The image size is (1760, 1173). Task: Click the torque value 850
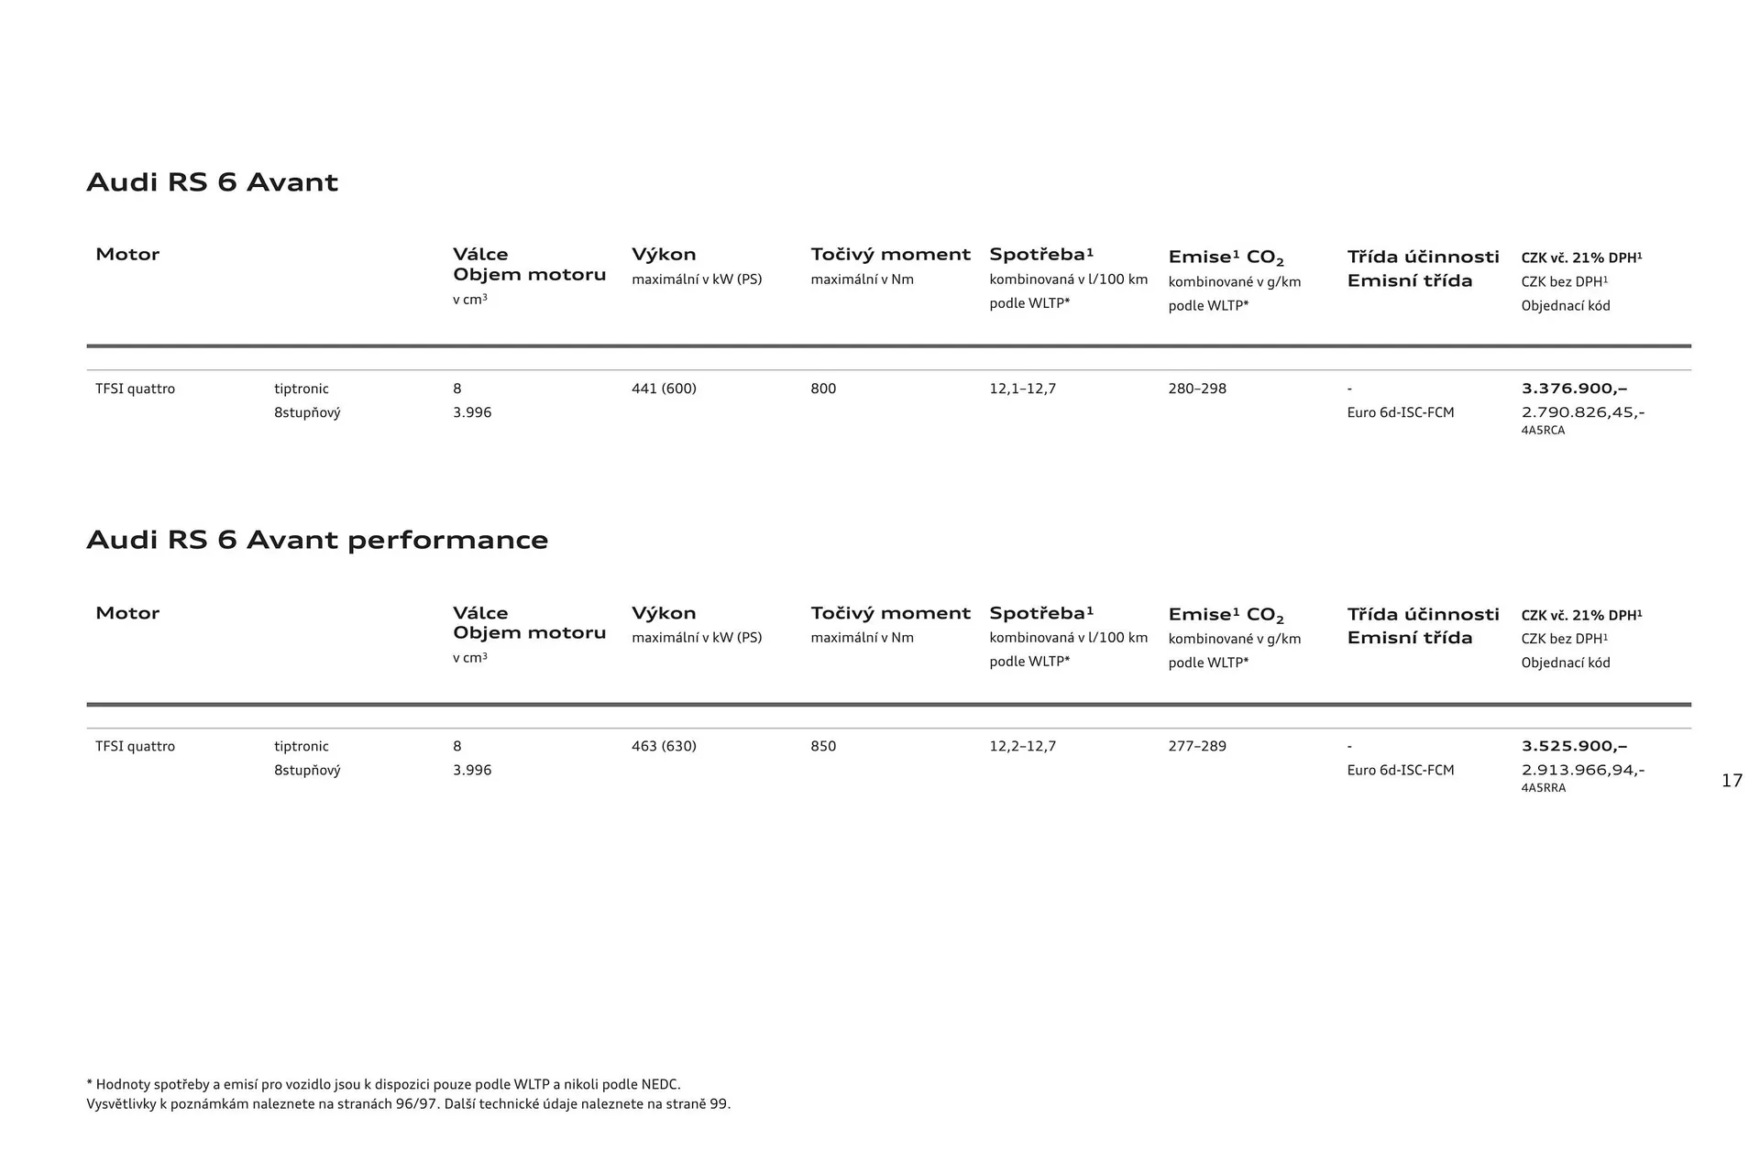(823, 746)
